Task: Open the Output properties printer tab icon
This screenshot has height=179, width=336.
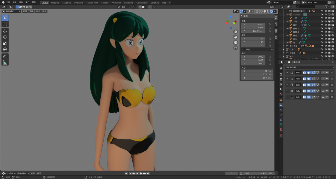Action: (x=281, y=79)
